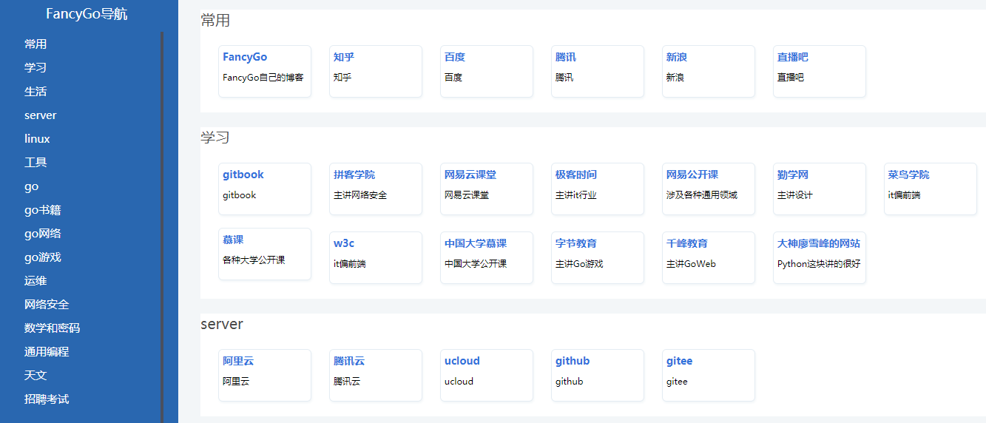Open the FancyGo blog card
986x423 pixels.
(265, 71)
